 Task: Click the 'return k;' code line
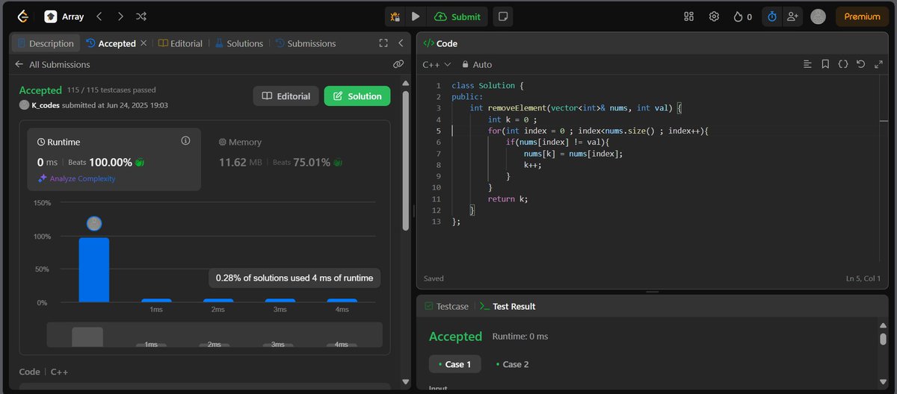508,199
